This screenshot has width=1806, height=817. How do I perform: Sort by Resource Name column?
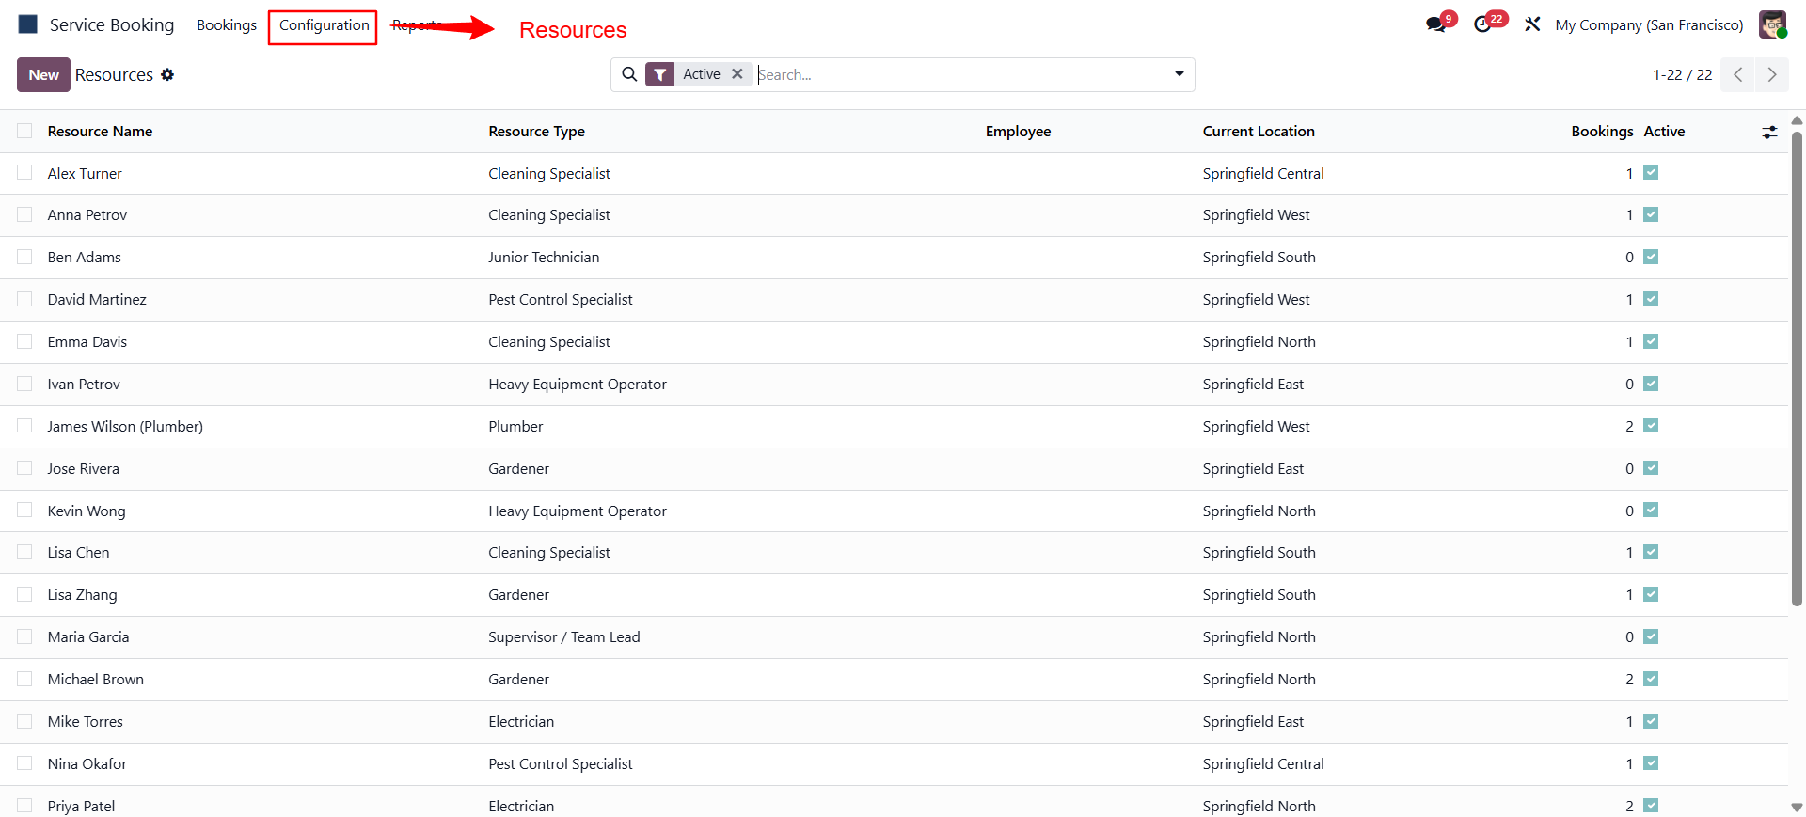[x=100, y=132]
